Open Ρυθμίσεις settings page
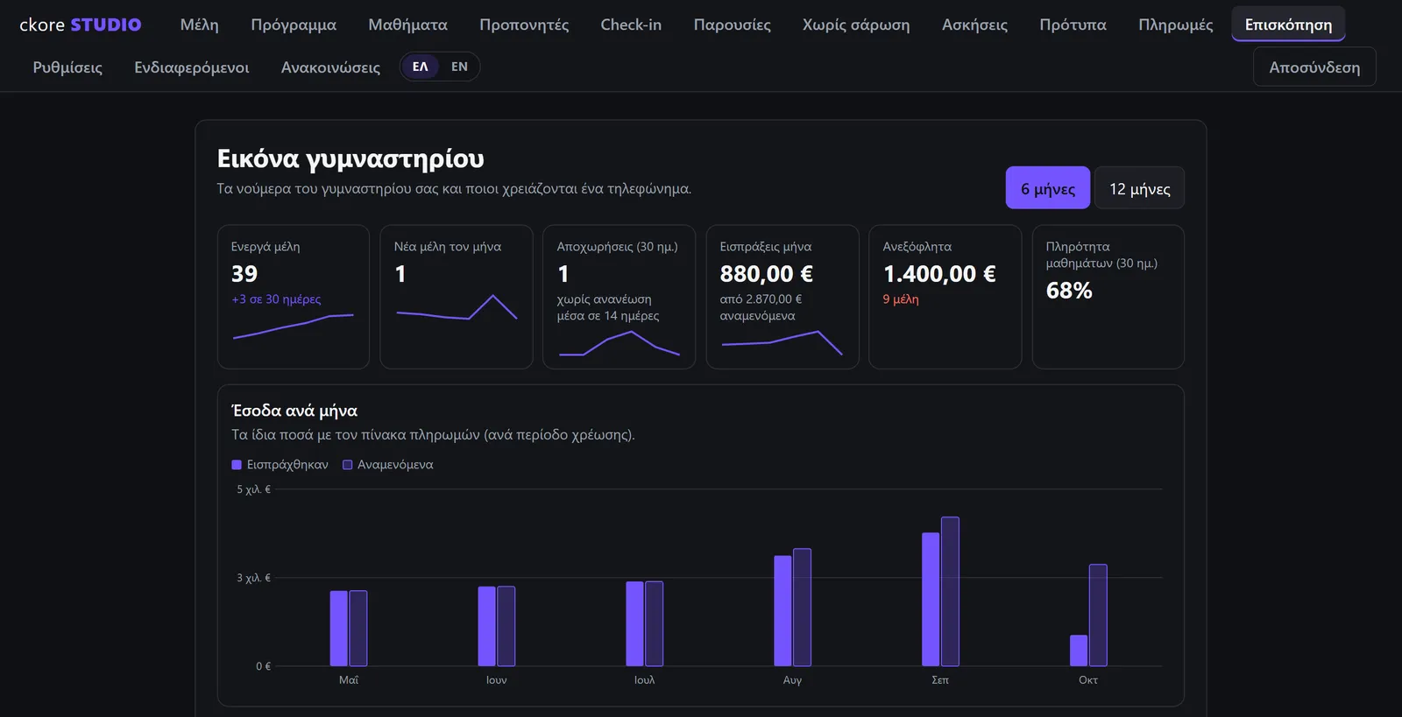The width and height of the screenshot is (1402, 717). point(67,67)
